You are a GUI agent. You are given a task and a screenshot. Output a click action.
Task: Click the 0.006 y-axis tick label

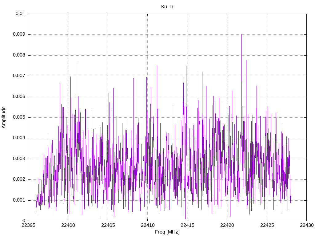click(x=19, y=96)
